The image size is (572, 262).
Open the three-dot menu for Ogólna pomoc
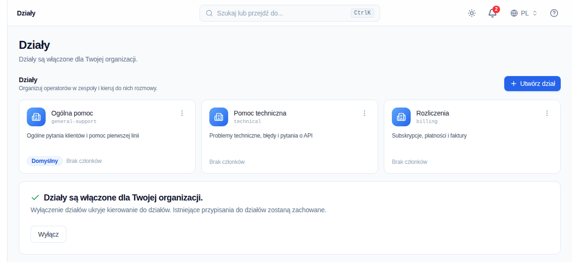(x=182, y=113)
